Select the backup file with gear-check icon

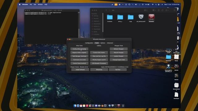(141, 18)
